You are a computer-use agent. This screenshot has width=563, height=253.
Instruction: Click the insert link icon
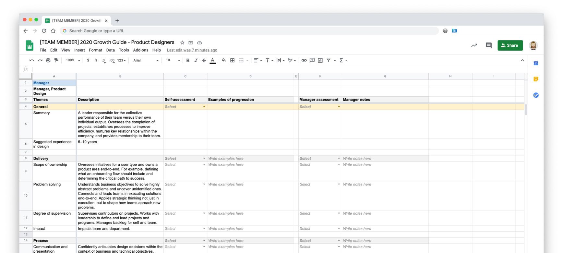(x=304, y=60)
